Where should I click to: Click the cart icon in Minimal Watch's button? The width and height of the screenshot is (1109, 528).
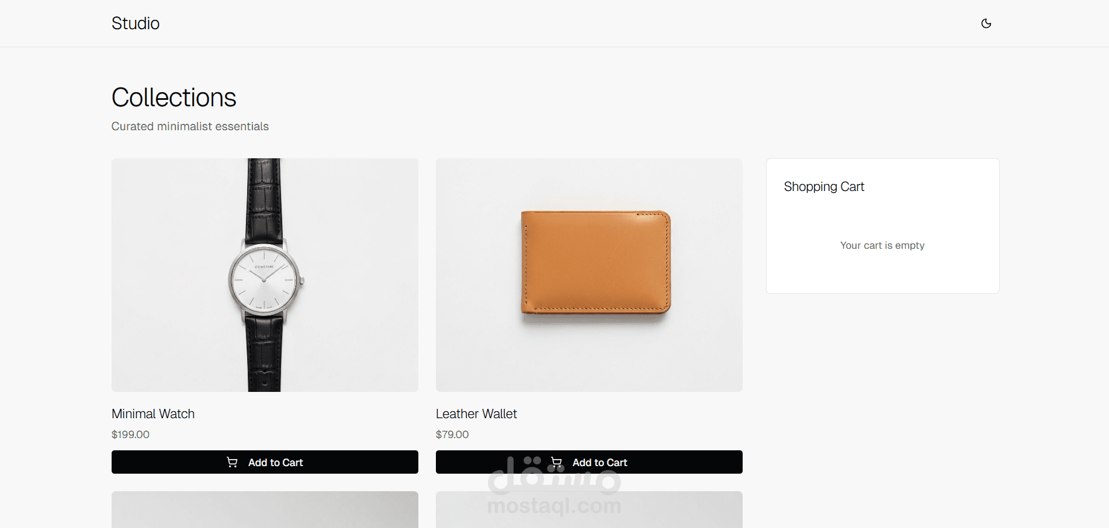pos(232,462)
